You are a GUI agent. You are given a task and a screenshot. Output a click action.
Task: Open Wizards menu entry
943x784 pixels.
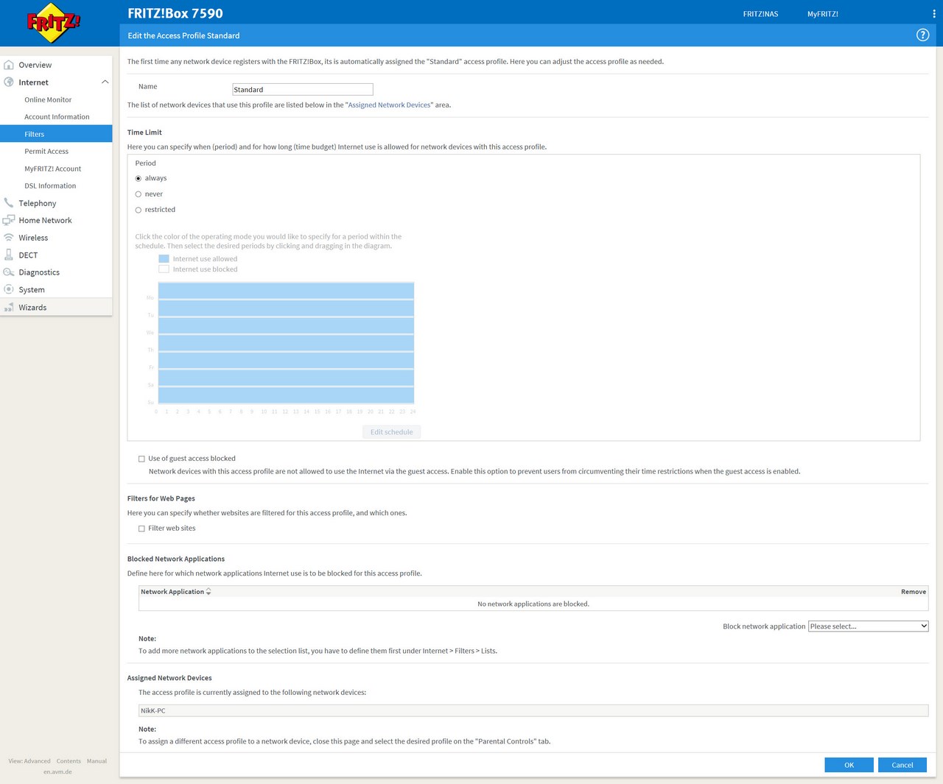pyautogui.click(x=32, y=307)
